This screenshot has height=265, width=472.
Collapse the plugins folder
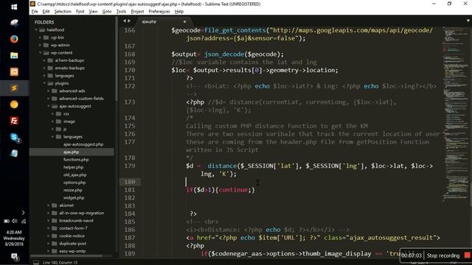click(44, 83)
